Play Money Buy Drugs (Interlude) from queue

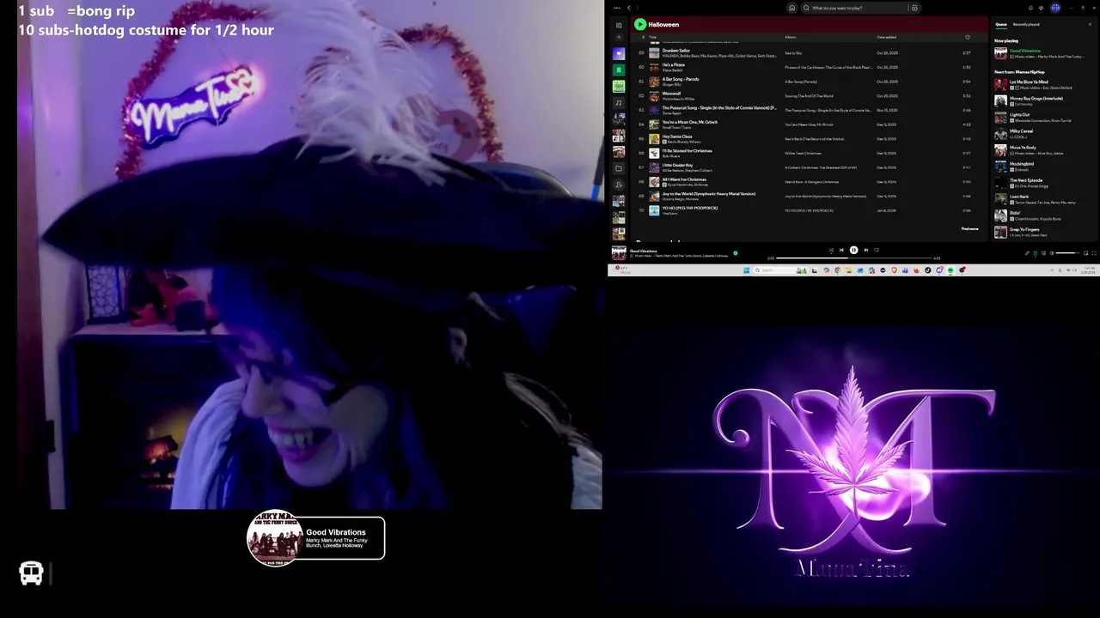(x=1038, y=100)
